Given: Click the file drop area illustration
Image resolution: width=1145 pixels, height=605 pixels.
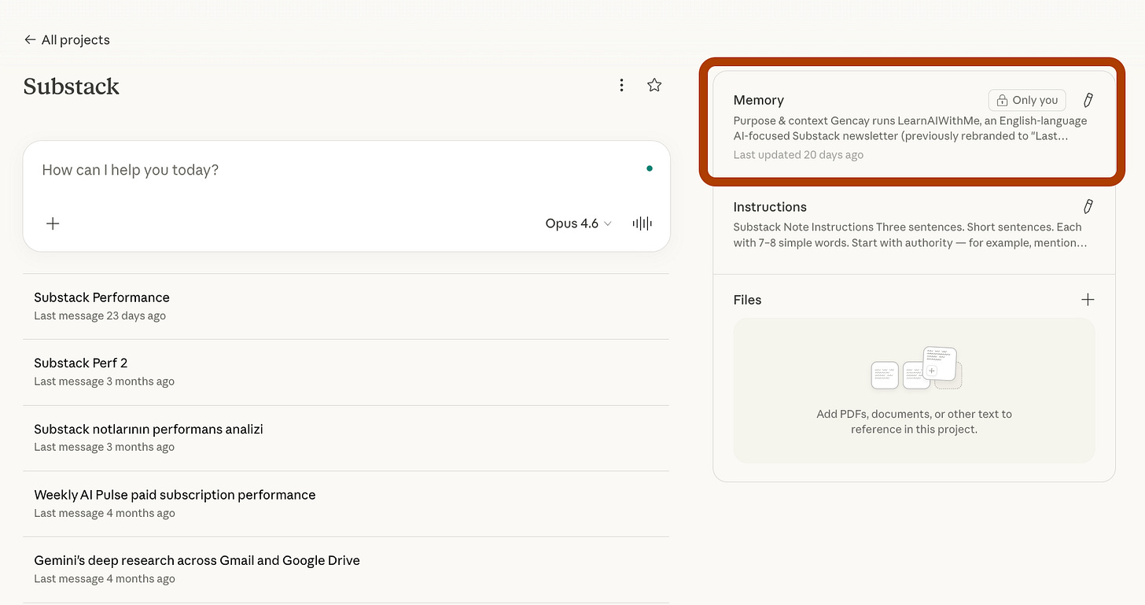Looking at the screenshot, I should tap(916, 368).
